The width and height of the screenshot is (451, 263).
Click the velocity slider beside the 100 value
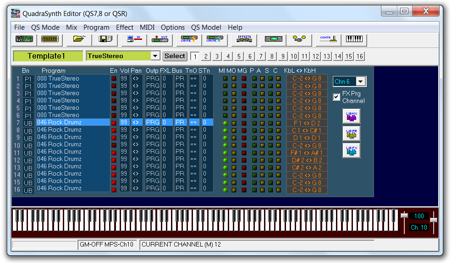point(404,216)
